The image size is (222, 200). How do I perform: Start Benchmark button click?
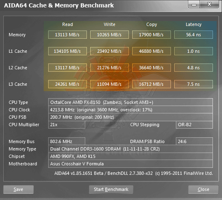pyautogui.click(x=111, y=189)
